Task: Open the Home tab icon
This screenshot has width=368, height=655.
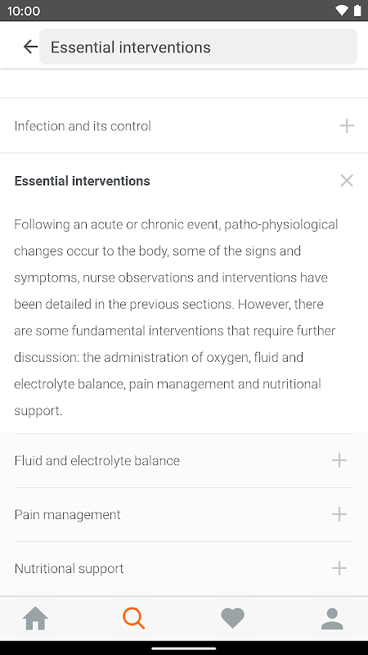Action: (x=35, y=619)
